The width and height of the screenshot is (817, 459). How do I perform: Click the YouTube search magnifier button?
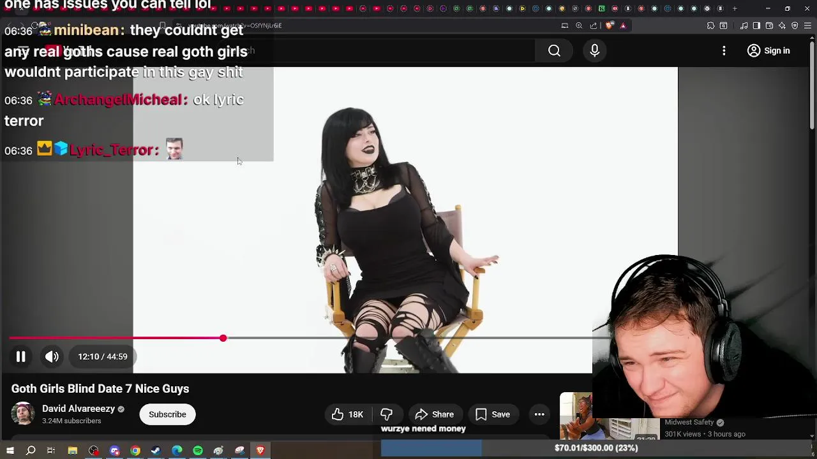[554, 51]
